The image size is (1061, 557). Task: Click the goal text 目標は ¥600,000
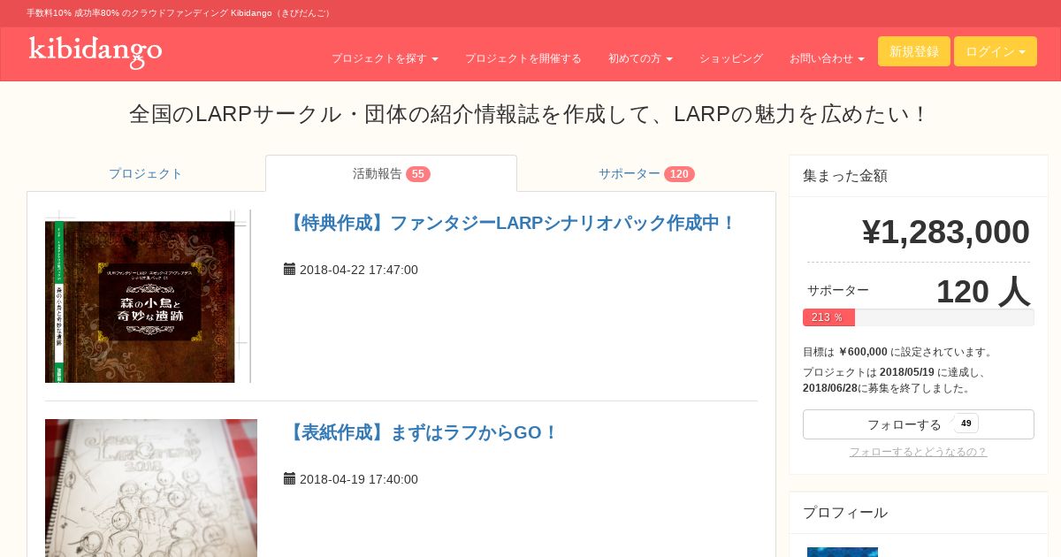click(898, 352)
